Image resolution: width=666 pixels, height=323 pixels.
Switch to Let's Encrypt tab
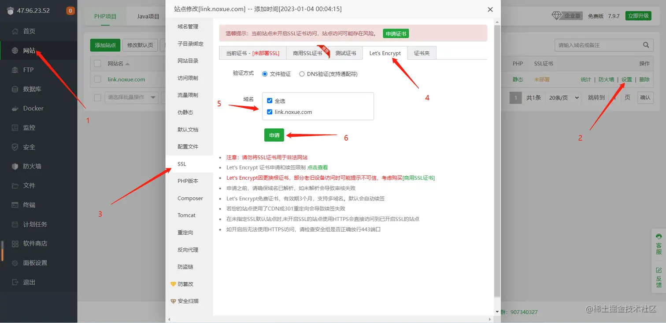coord(385,53)
